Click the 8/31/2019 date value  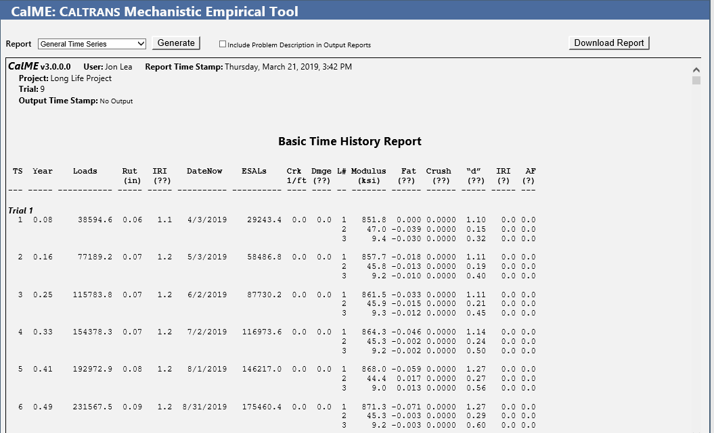pos(204,406)
